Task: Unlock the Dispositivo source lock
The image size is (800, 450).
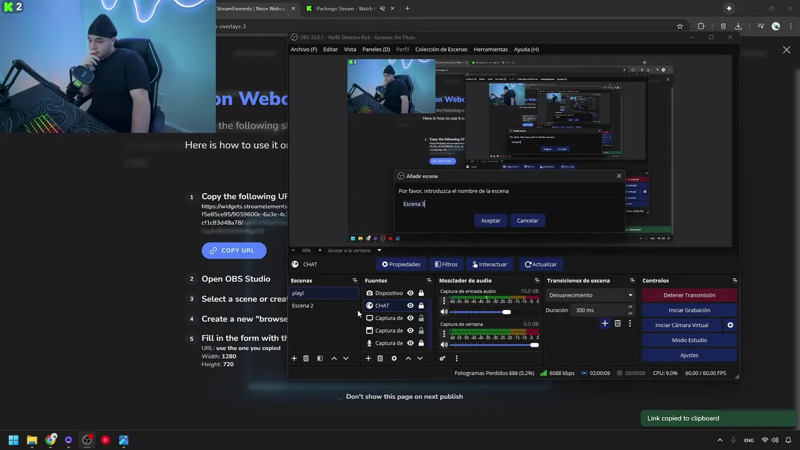Action: click(x=421, y=293)
